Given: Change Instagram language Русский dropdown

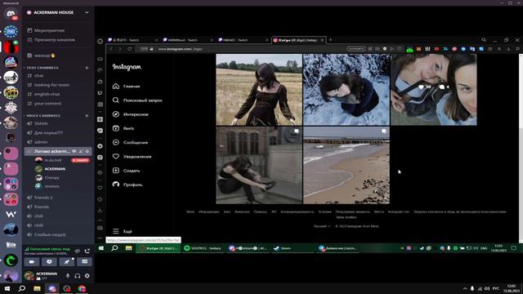Looking at the screenshot, I should click(x=322, y=226).
